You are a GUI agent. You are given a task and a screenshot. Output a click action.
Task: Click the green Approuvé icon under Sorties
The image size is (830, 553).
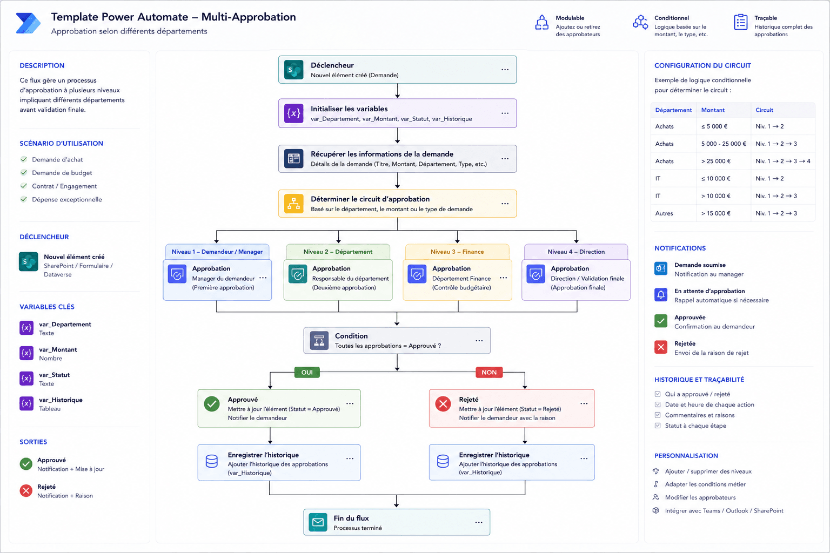[26, 464]
